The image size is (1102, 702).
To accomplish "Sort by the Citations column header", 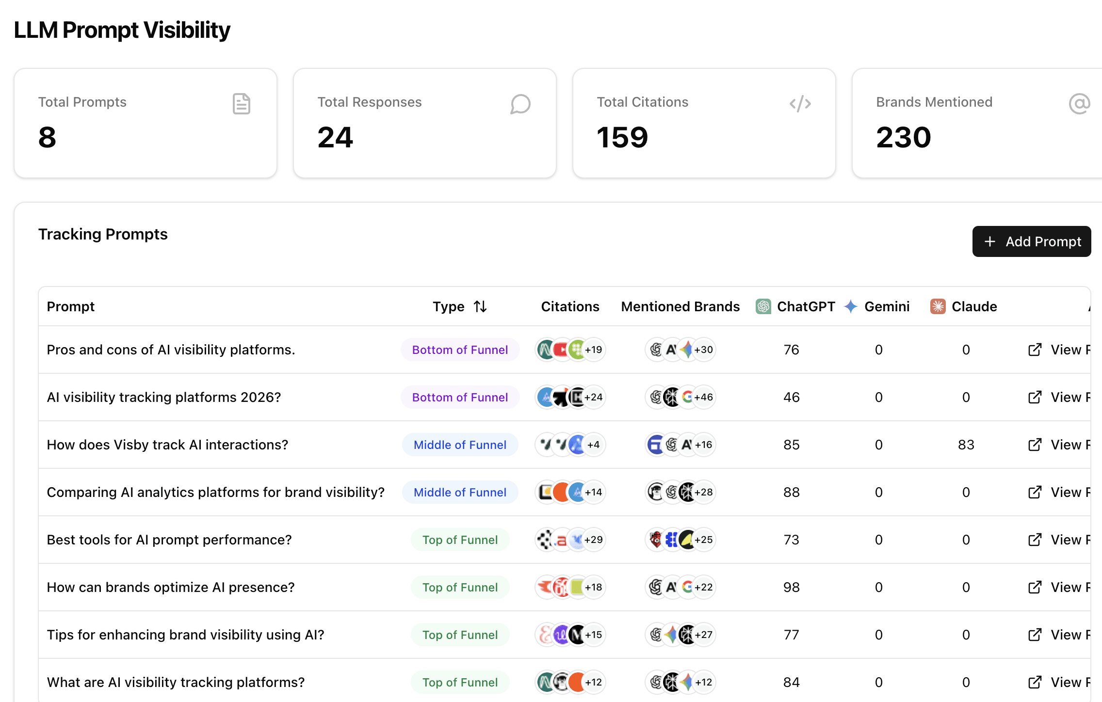I will [570, 306].
